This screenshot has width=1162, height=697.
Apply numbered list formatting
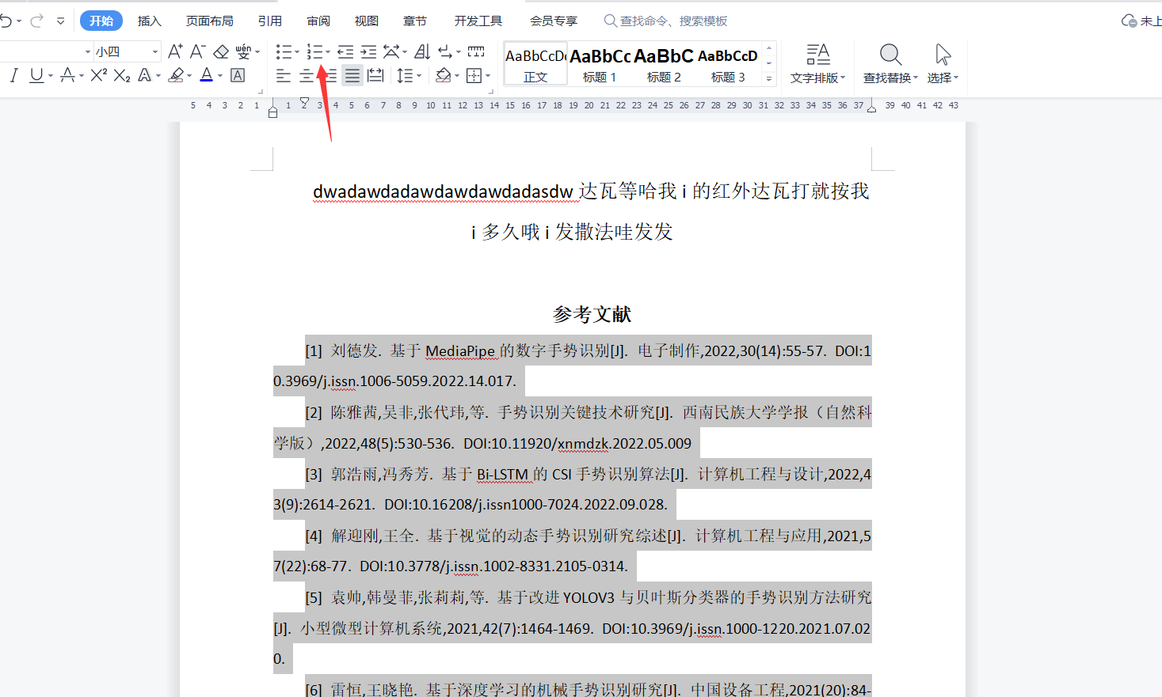pos(314,51)
